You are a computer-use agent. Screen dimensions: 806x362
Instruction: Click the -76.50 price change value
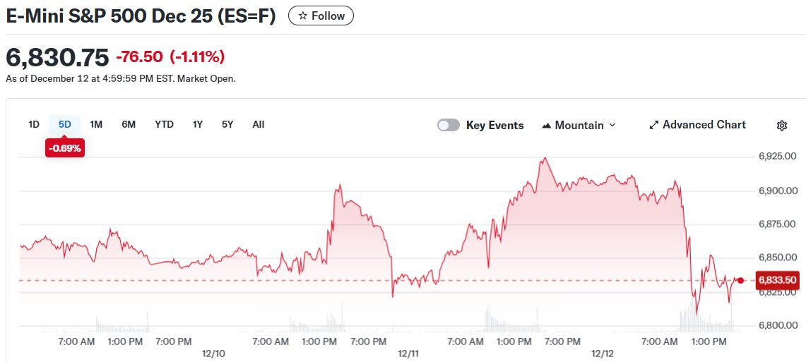pyautogui.click(x=139, y=56)
